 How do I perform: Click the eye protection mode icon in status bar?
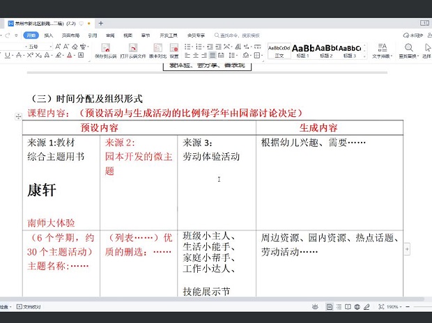click(x=315, y=307)
